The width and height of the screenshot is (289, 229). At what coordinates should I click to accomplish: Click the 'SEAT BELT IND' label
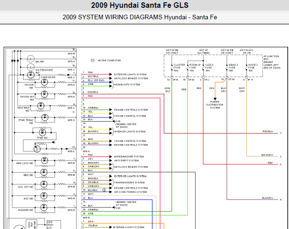23,109
